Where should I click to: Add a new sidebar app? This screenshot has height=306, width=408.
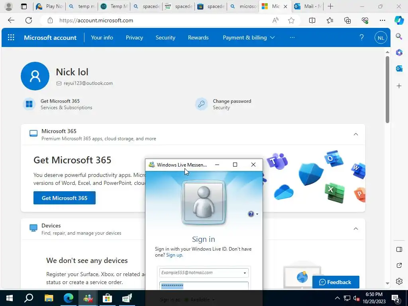[399, 86]
